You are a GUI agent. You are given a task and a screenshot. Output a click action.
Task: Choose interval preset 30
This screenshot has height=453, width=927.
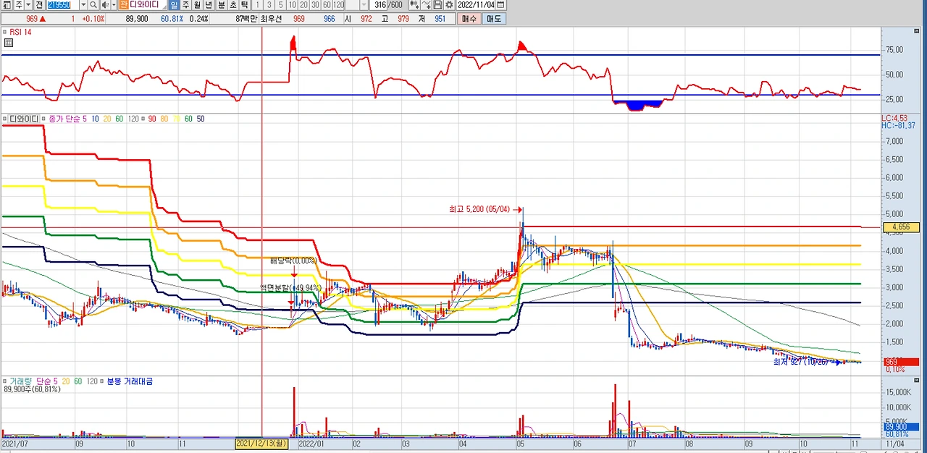coord(315,5)
